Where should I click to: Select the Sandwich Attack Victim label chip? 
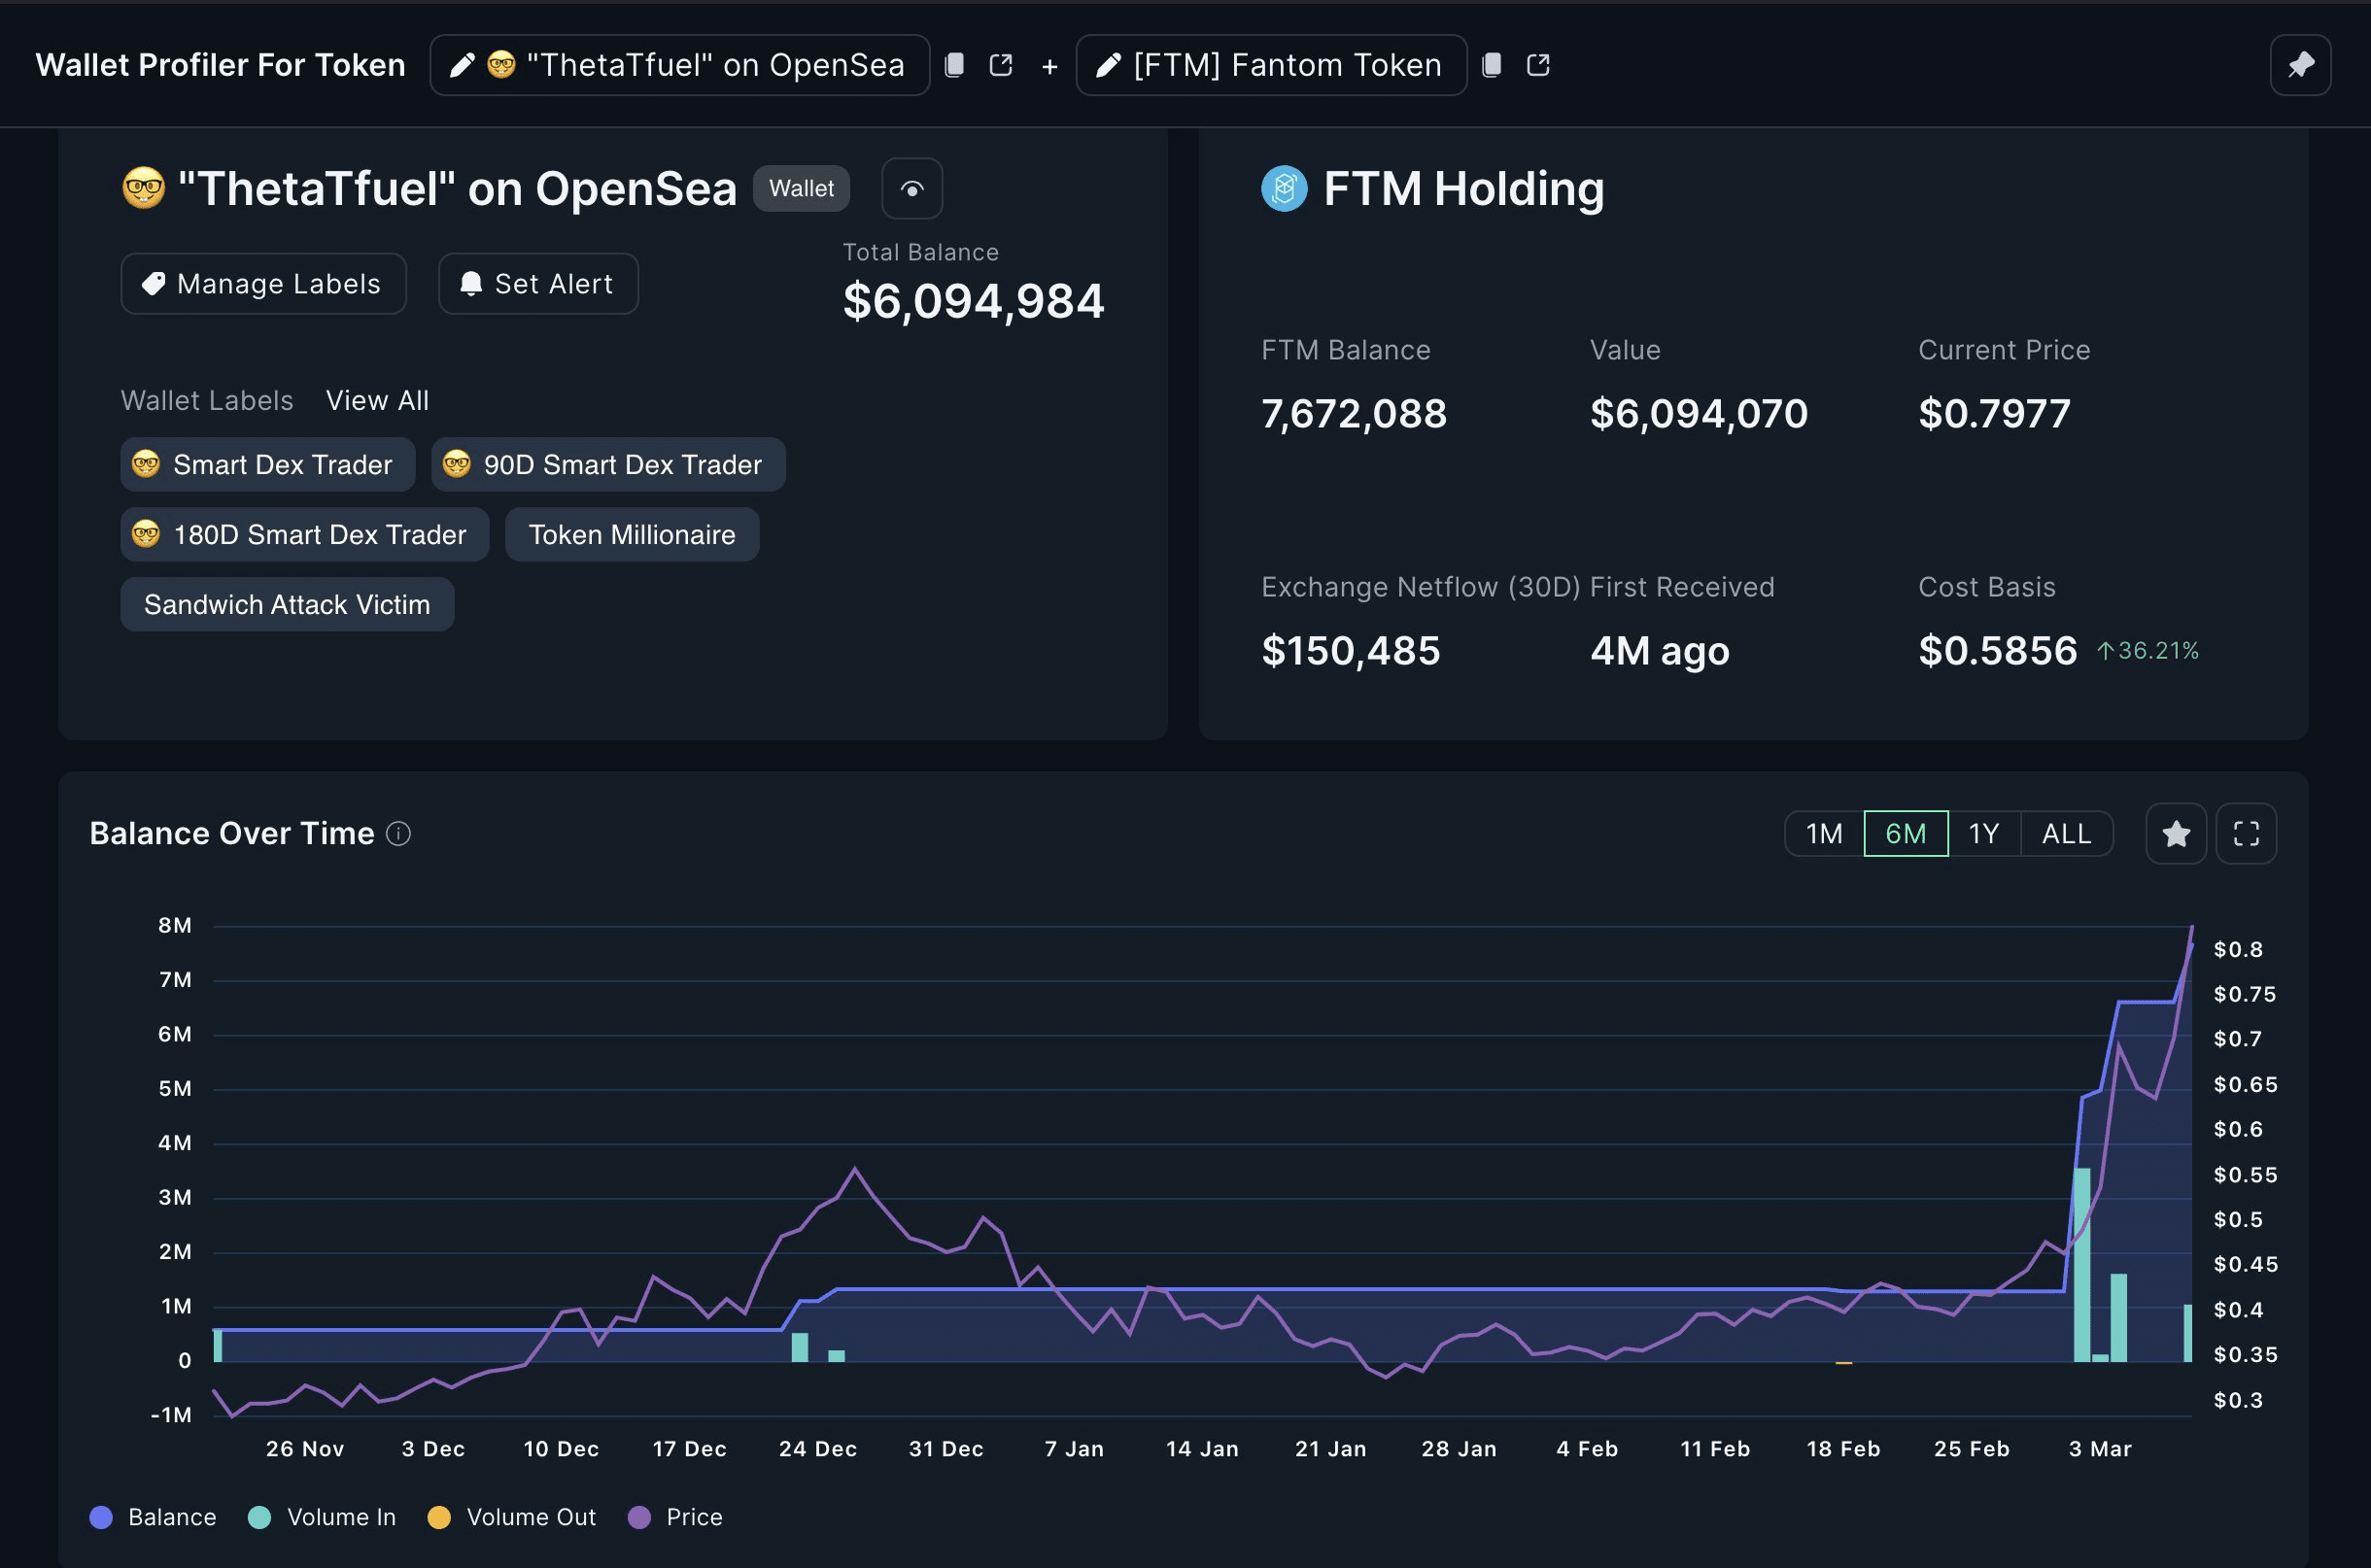click(287, 603)
